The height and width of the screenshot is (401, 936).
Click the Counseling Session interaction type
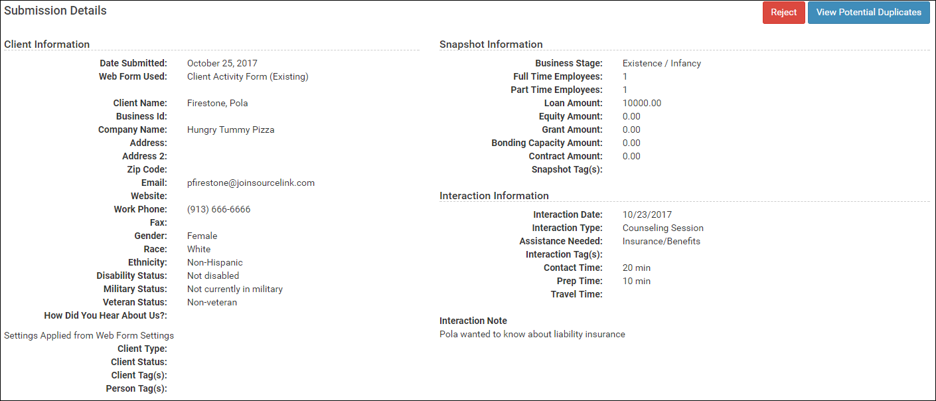click(x=663, y=228)
